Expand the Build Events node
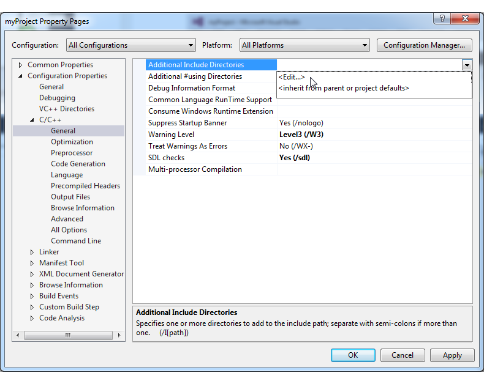 [32, 296]
